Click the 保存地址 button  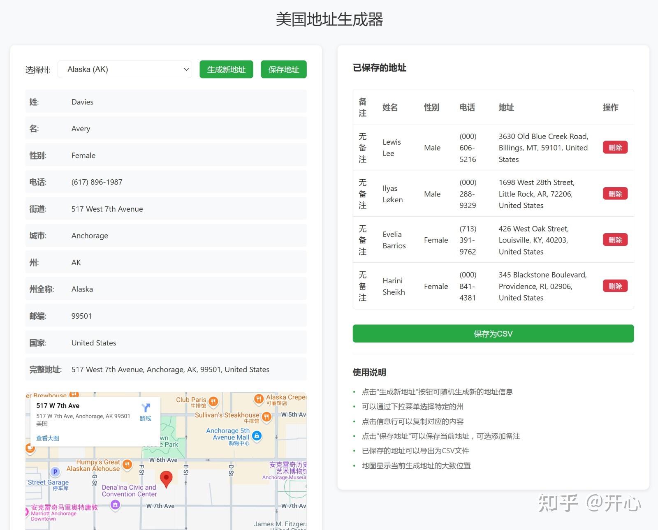pyautogui.click(x=284, y=69)
